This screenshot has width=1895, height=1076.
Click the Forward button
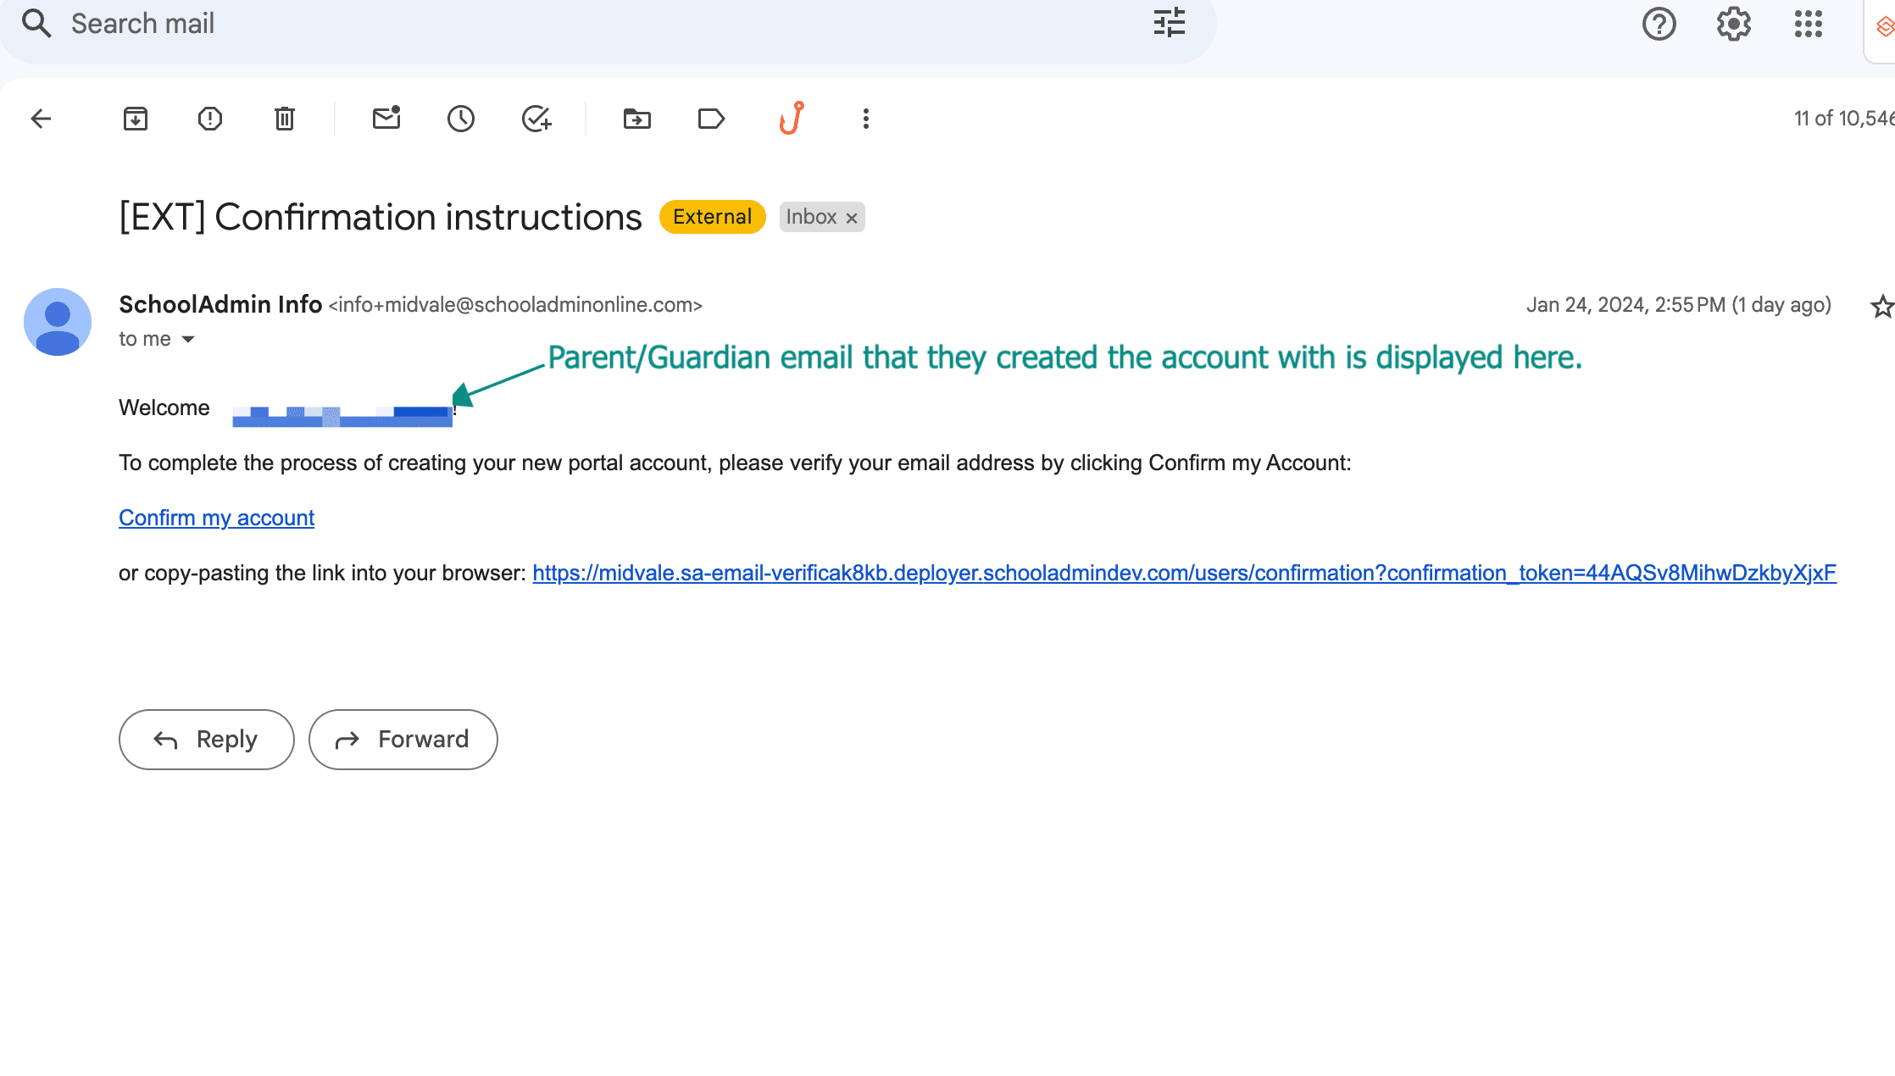403,740
